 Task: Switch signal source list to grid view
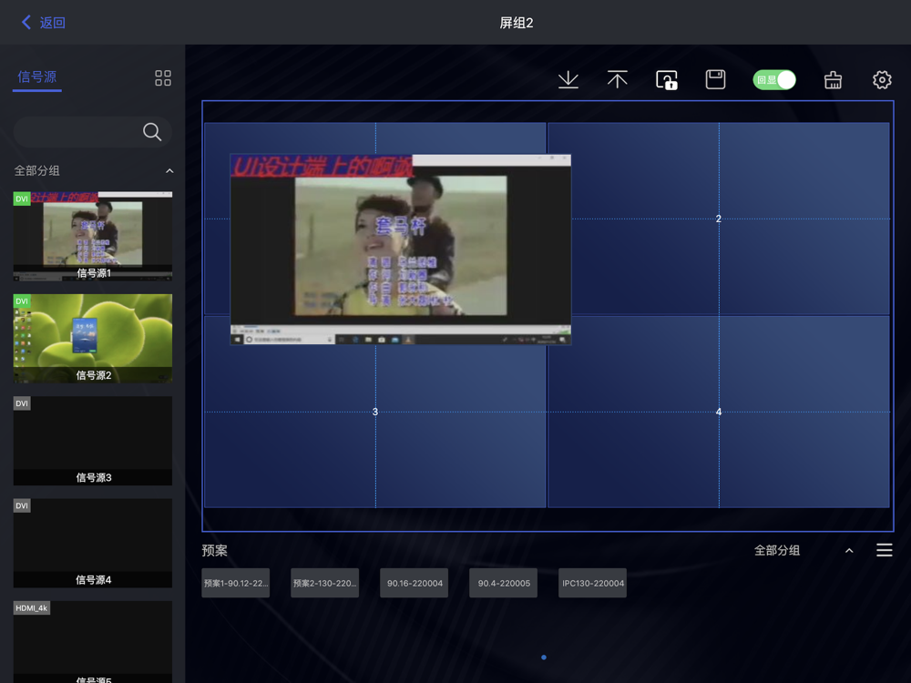[x=163, y=77]
